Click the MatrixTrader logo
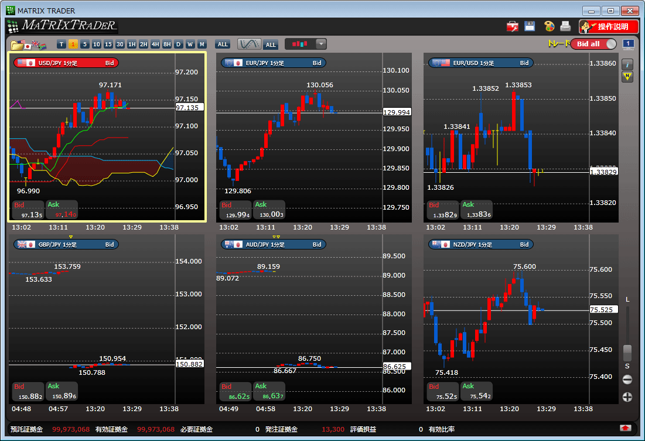The height and width of the screenshot is (441, 645). (x=63, y=26)
